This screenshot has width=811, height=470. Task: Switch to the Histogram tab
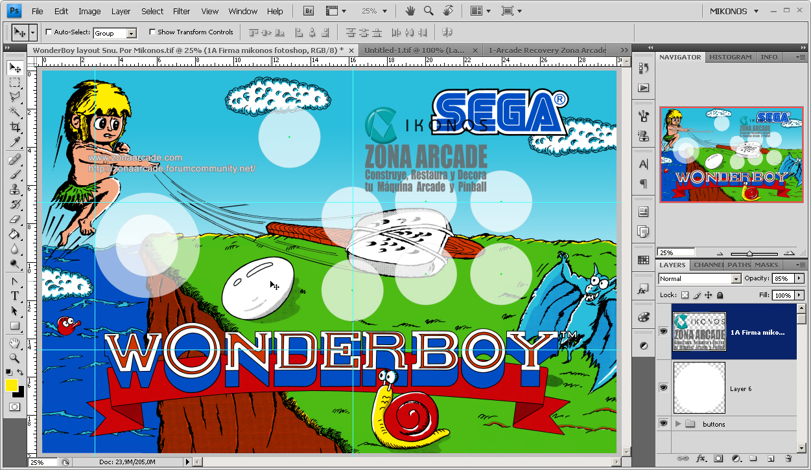(x=730, y=57)
